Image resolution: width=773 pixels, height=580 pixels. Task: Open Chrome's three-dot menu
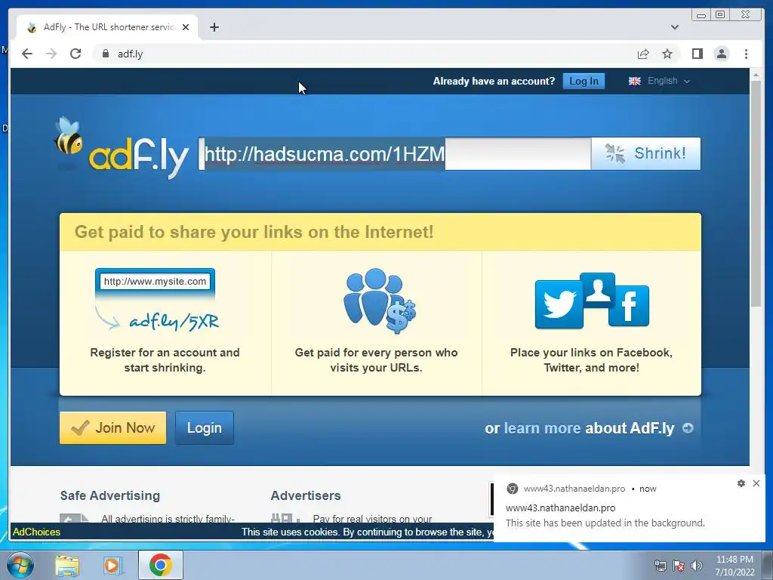(x=746, y=54)
